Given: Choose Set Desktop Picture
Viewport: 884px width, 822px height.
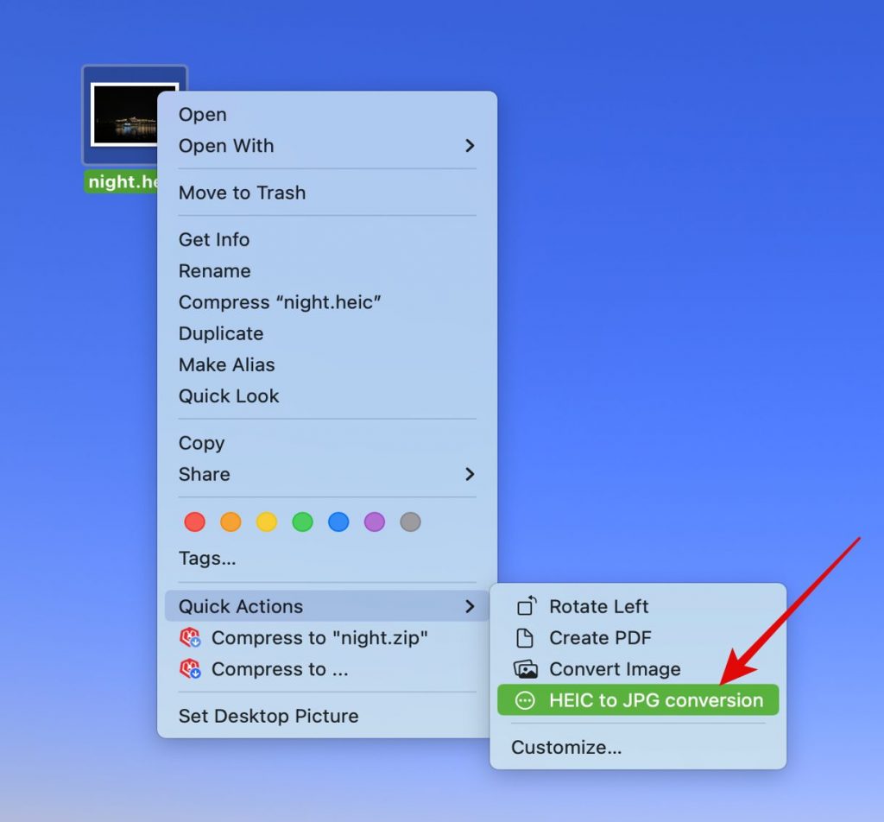Looking at the screenshot, I should [x=268, y=716].
